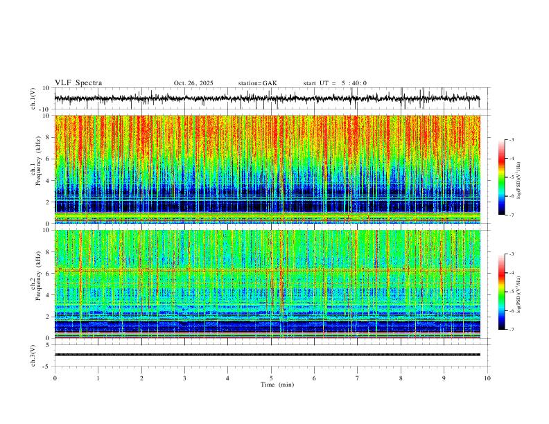Click the ch.2 color scale bar
The height and width of the screenshot is (424, 549).
click(501, 292)
